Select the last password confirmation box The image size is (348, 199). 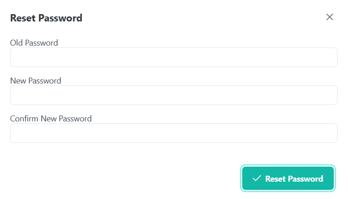[x=174, y=133]
